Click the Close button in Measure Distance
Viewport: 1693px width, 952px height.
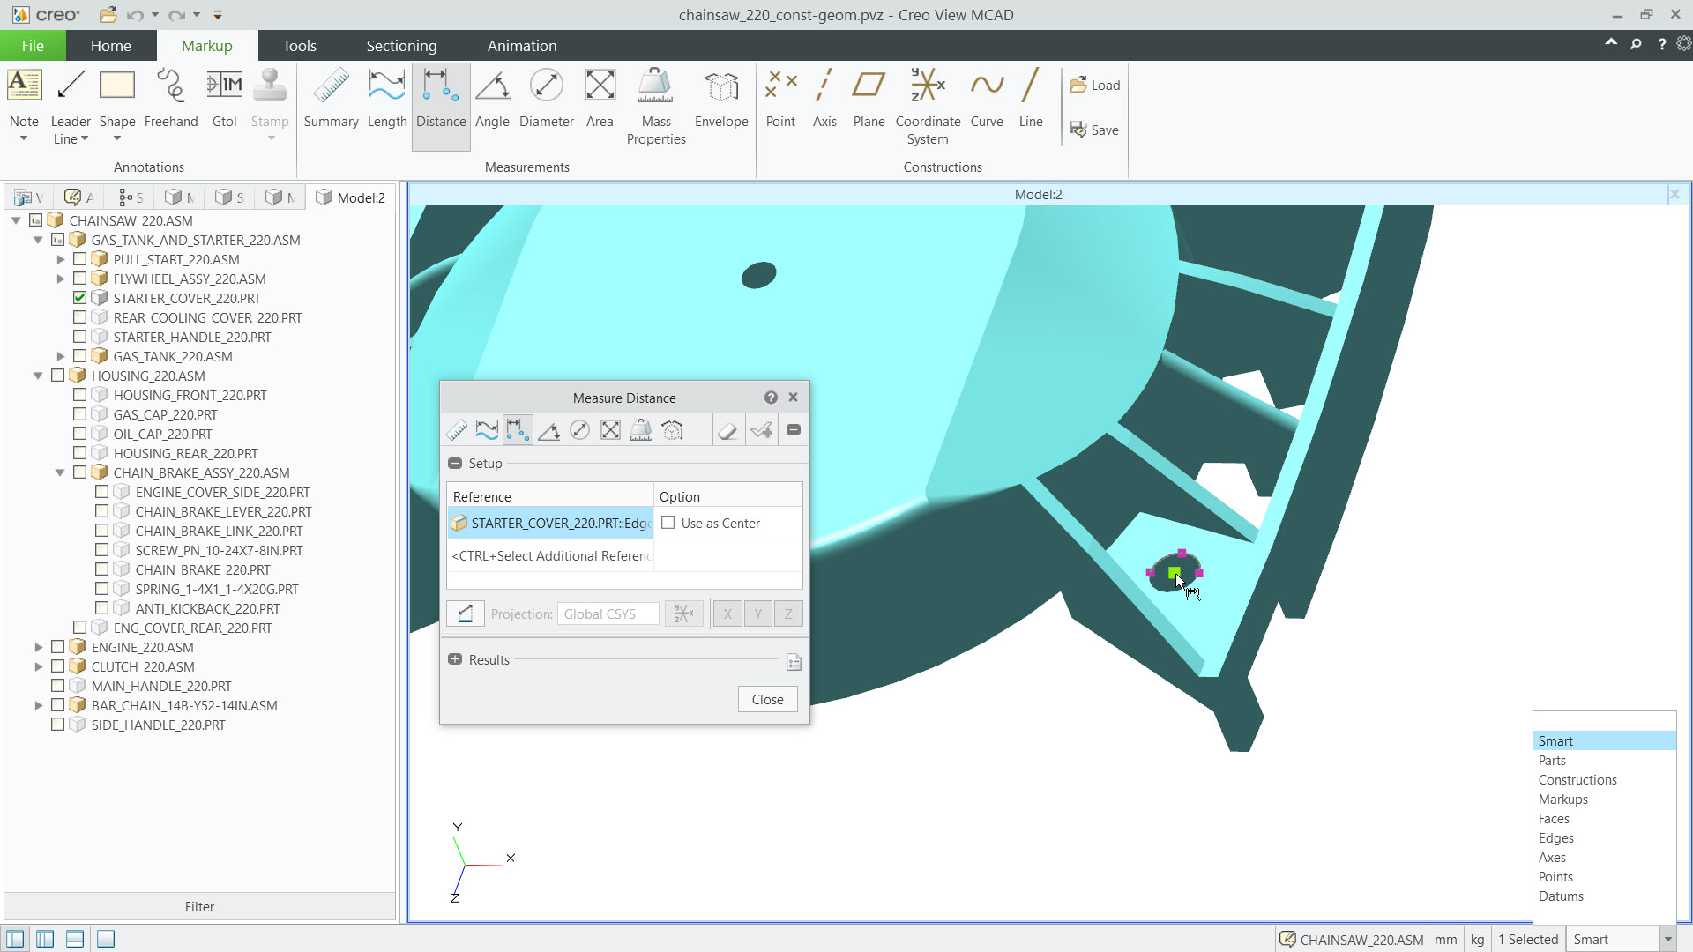coord(767,699)
